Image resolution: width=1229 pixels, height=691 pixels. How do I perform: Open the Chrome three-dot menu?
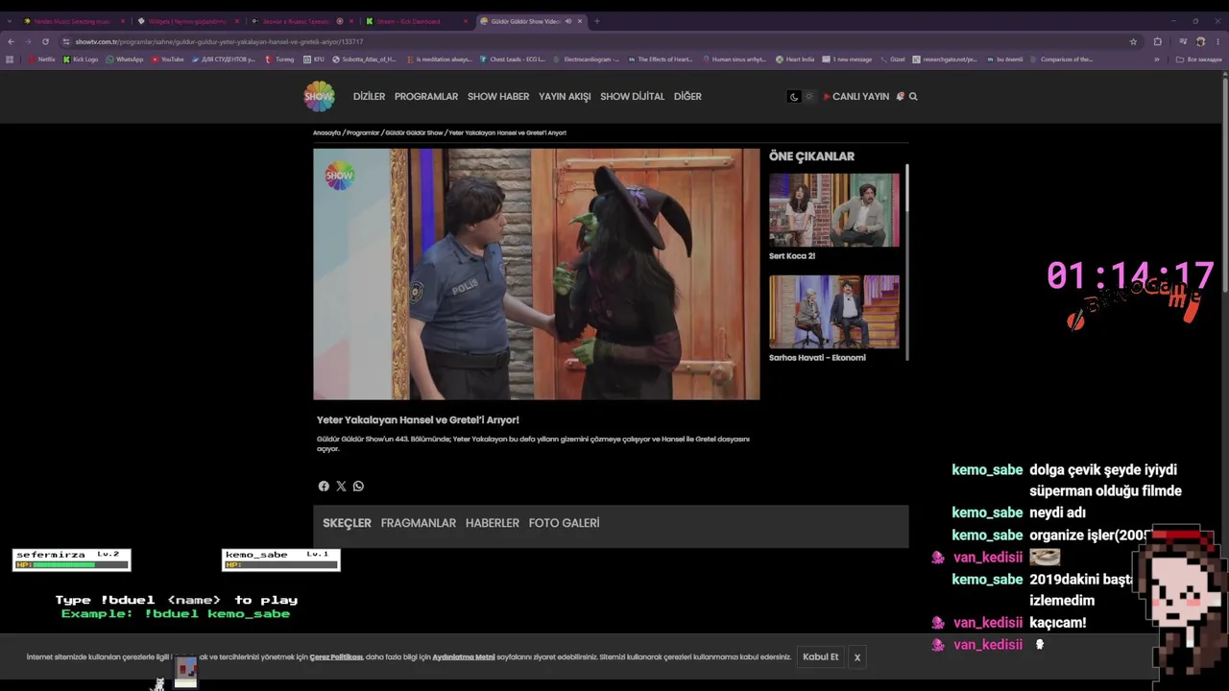[x=1217, y=42]
